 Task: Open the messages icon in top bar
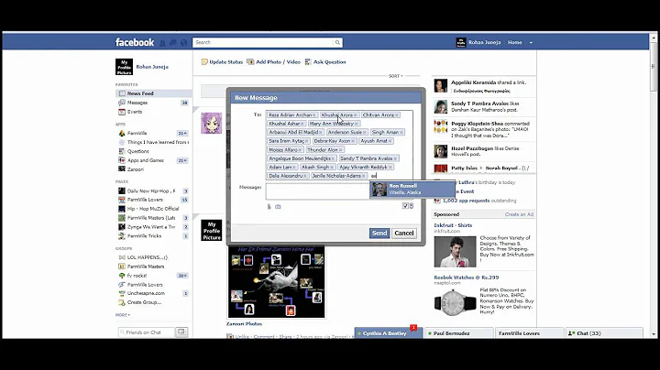pyautogui.click(x=173, y=42)
